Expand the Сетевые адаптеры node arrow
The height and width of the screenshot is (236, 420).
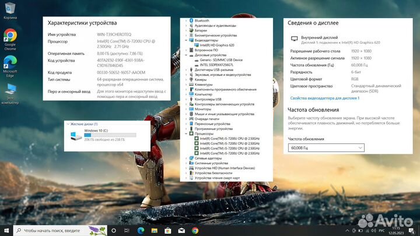click(x=186, y=158)
